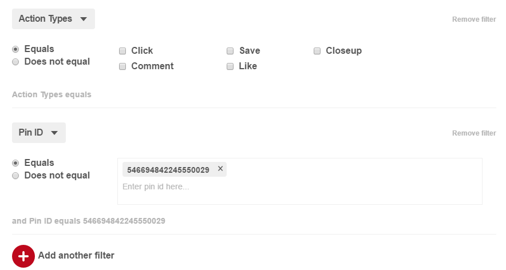Select Equals for Action Types

15,49
